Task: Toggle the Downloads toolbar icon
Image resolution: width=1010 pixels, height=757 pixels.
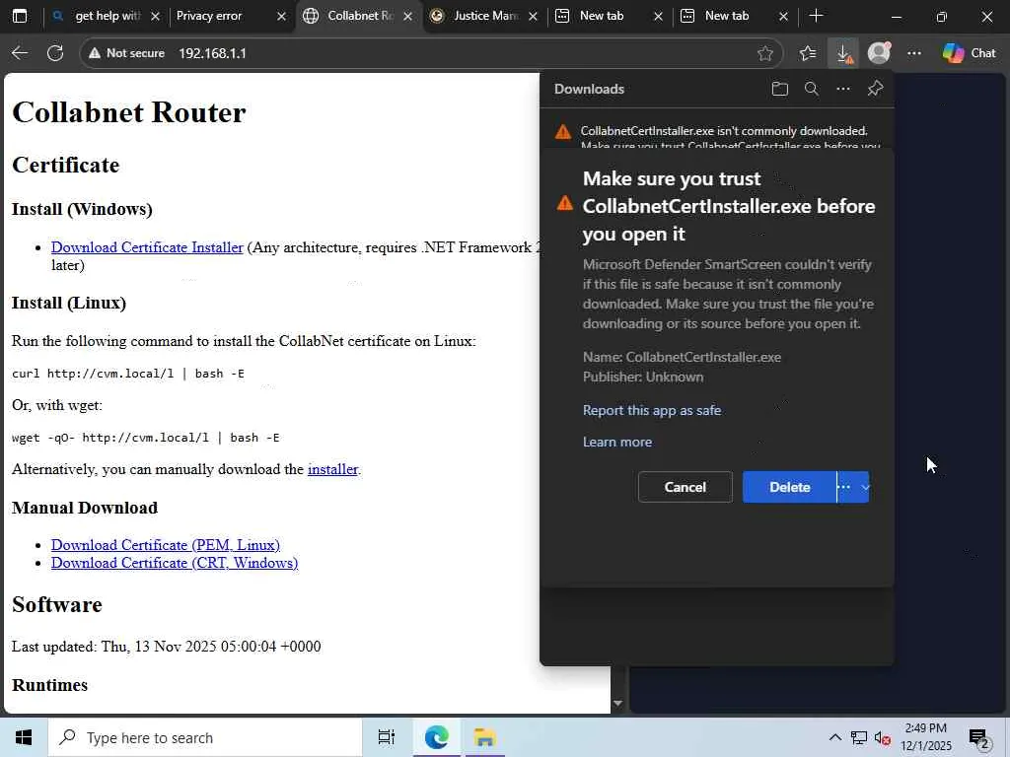Action: tap(843, 53)
